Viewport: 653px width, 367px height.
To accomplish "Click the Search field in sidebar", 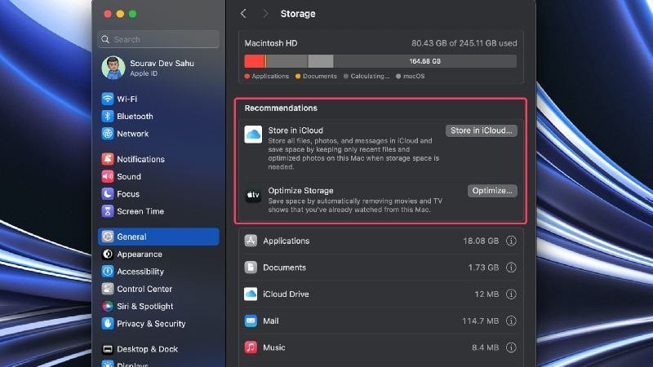I will tap(158, 39).
